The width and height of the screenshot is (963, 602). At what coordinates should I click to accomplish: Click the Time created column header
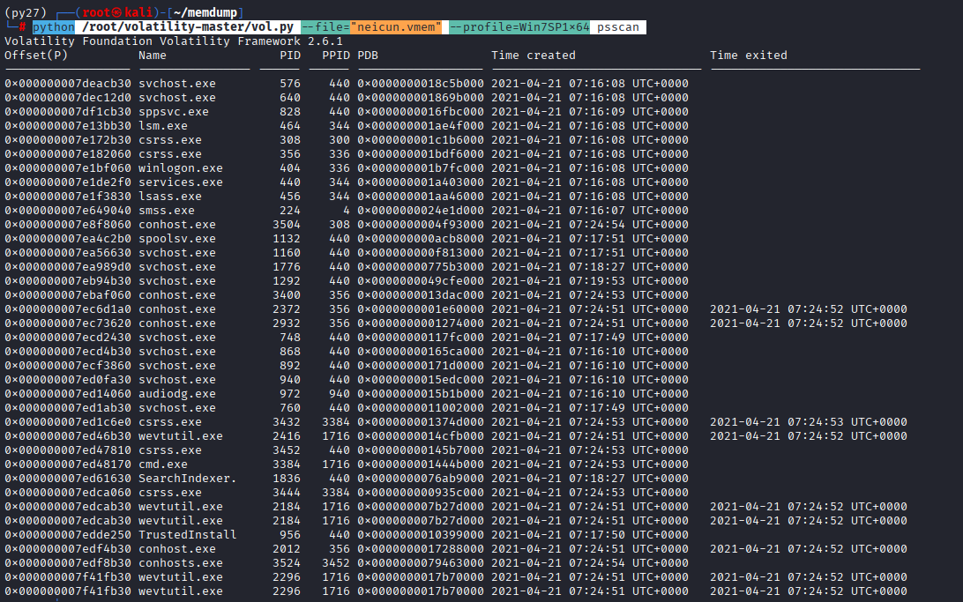[x=534, y=56]
